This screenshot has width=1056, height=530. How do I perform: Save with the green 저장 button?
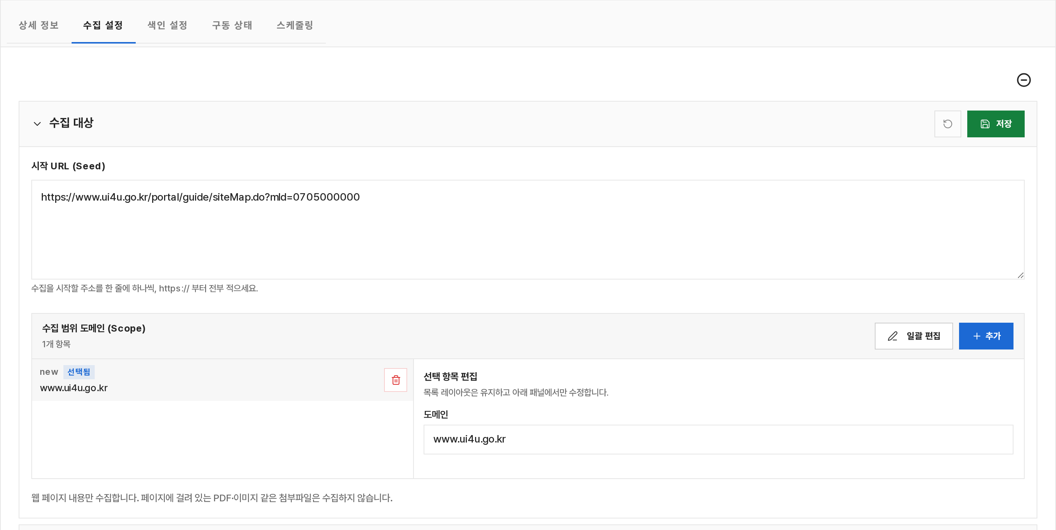(995, 124)
